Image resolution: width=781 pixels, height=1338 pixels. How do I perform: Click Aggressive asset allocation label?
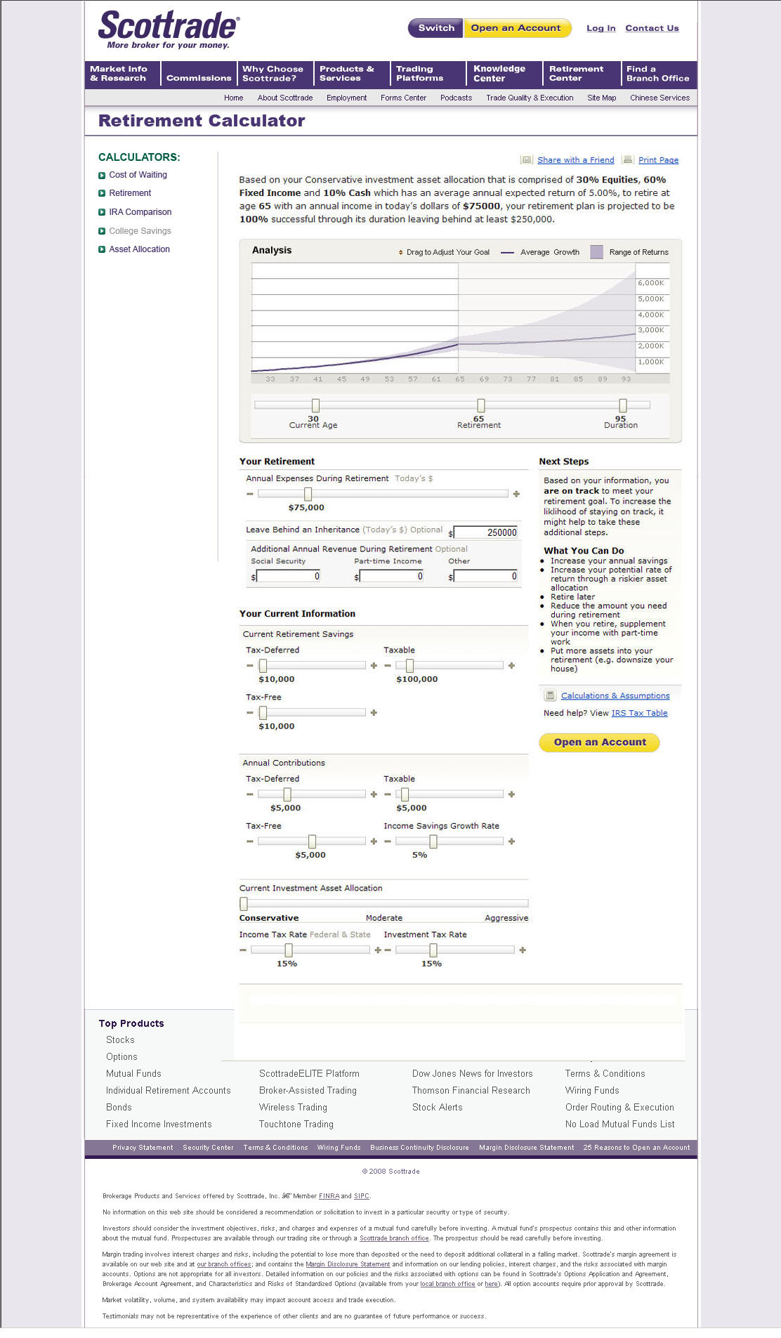tap(506, 918)
